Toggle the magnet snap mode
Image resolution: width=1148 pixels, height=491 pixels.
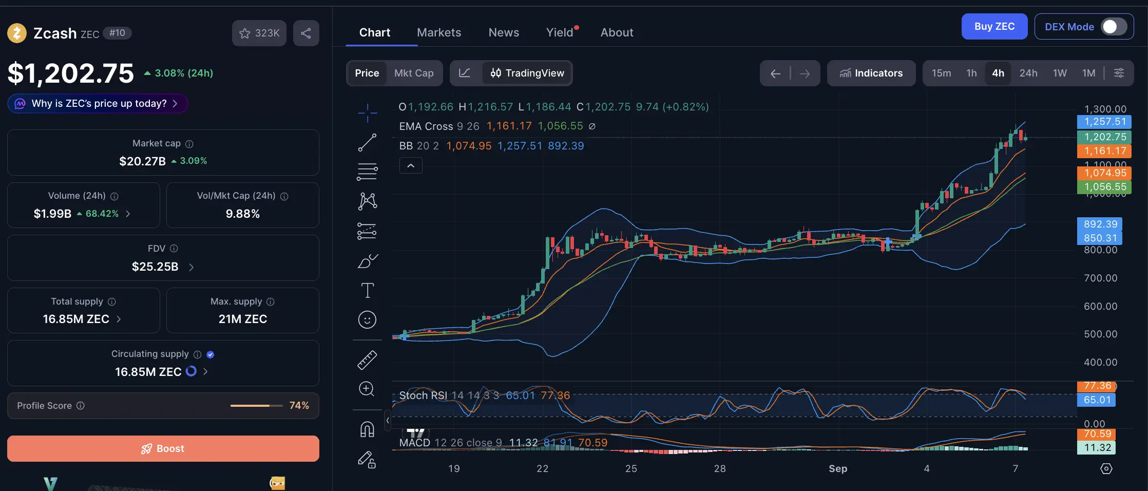[367, 429]
